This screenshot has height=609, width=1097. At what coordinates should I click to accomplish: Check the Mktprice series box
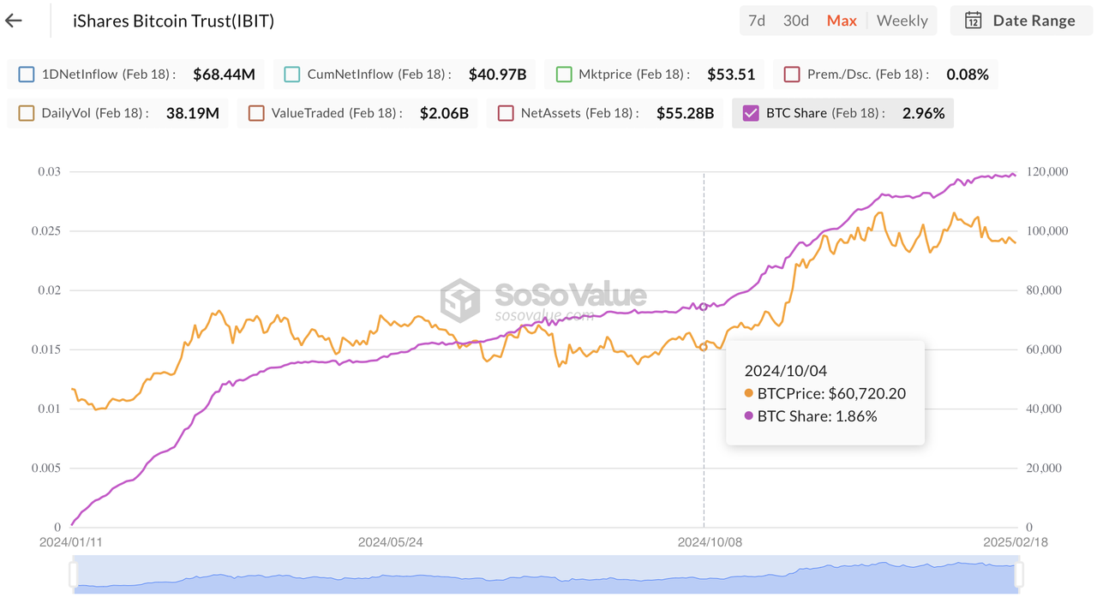pos(564,75)
